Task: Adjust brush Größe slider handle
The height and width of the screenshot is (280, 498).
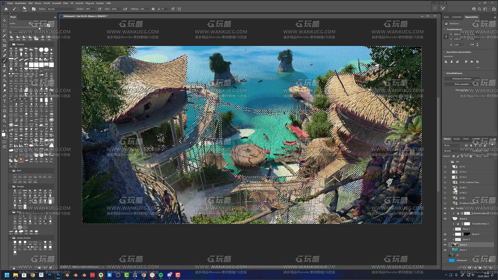Action: (40, 28)
